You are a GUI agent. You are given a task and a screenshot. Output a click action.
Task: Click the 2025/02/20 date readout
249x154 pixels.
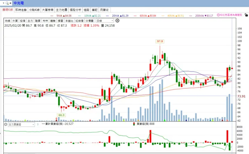(x=13, y=26)
